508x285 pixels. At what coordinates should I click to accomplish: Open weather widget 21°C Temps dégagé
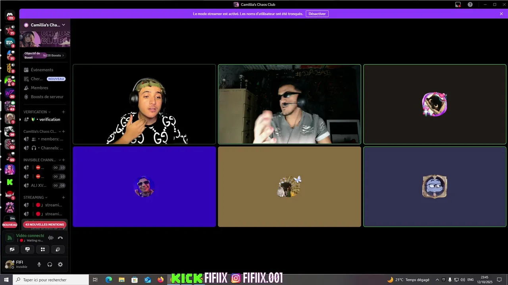(408, 280)
